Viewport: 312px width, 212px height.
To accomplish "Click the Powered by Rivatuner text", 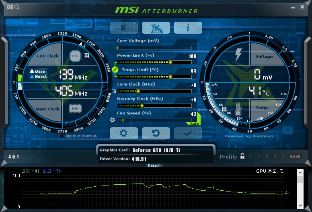I will point(249,136).
